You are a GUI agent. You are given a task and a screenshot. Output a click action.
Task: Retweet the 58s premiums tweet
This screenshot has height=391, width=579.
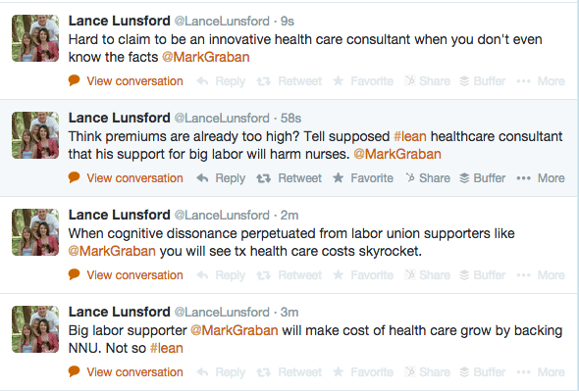pyautogui.click(x=289, y=178)
